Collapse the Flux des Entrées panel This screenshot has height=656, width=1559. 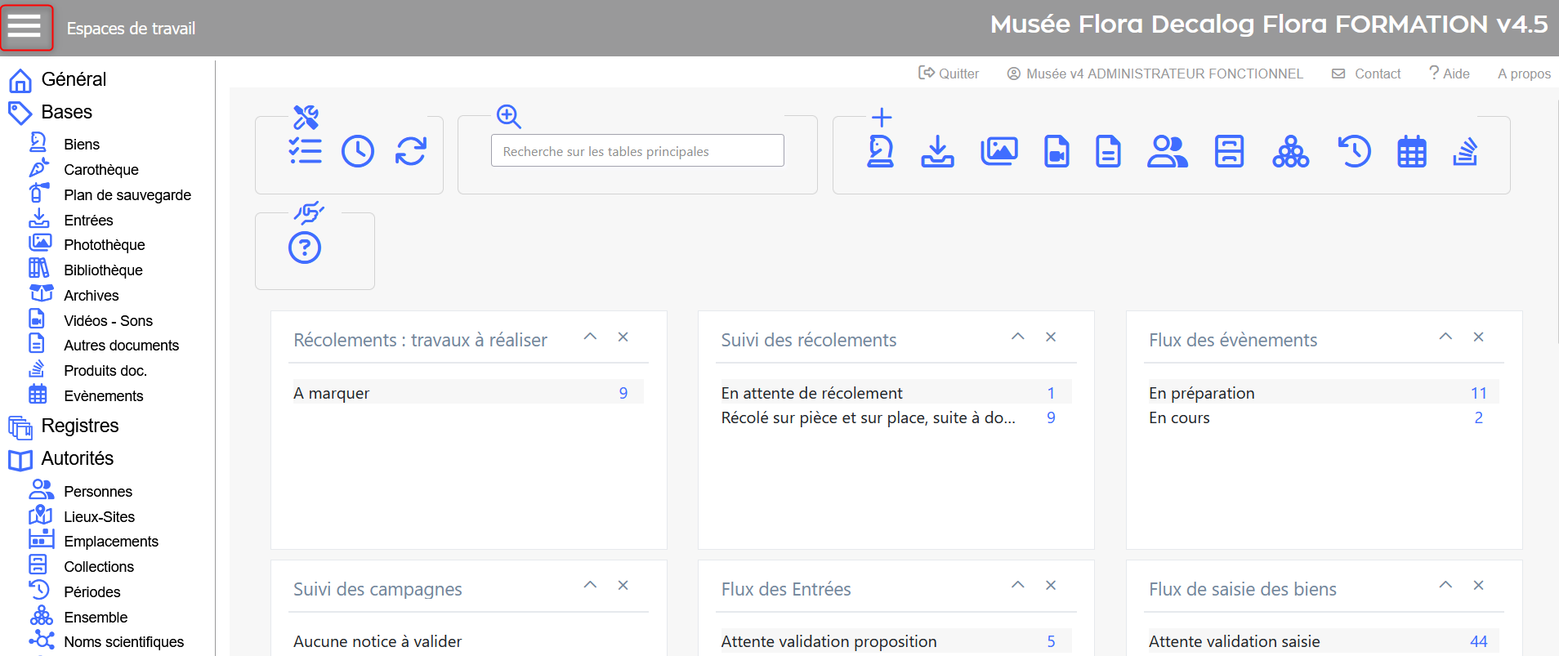pos(1017,585)
